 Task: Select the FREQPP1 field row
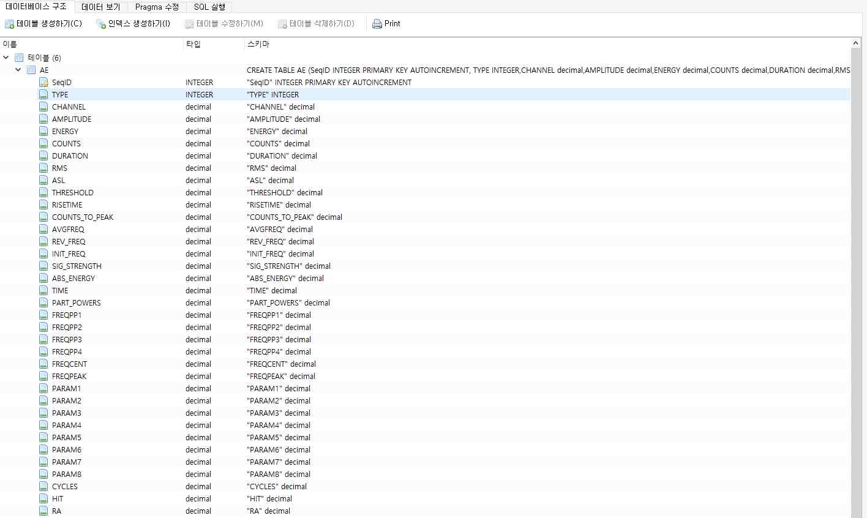[x=425, y=315]
